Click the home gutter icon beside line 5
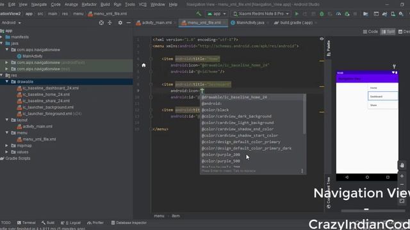The image size is (410, 230). 143,65
